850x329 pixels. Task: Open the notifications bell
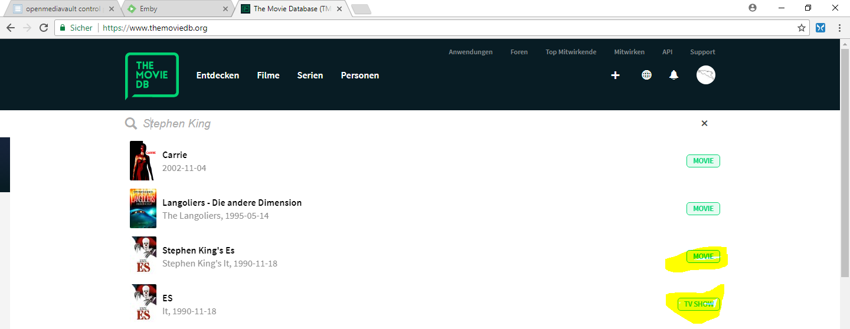[x=674, y=75]
